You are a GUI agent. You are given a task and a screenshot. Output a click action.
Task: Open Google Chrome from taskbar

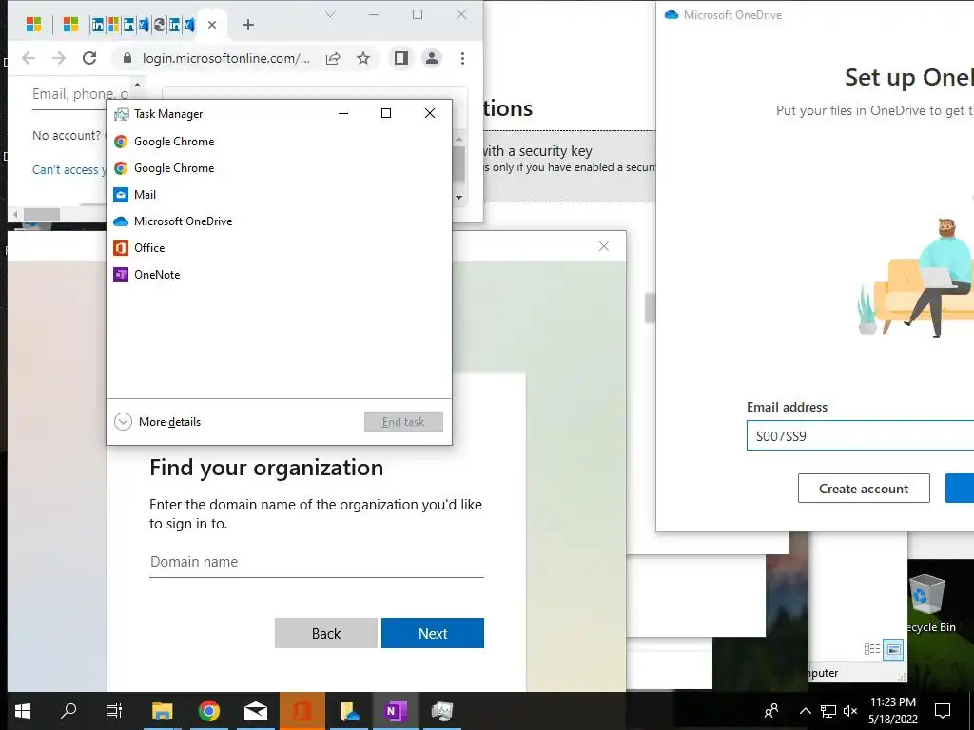coord(209,711)
